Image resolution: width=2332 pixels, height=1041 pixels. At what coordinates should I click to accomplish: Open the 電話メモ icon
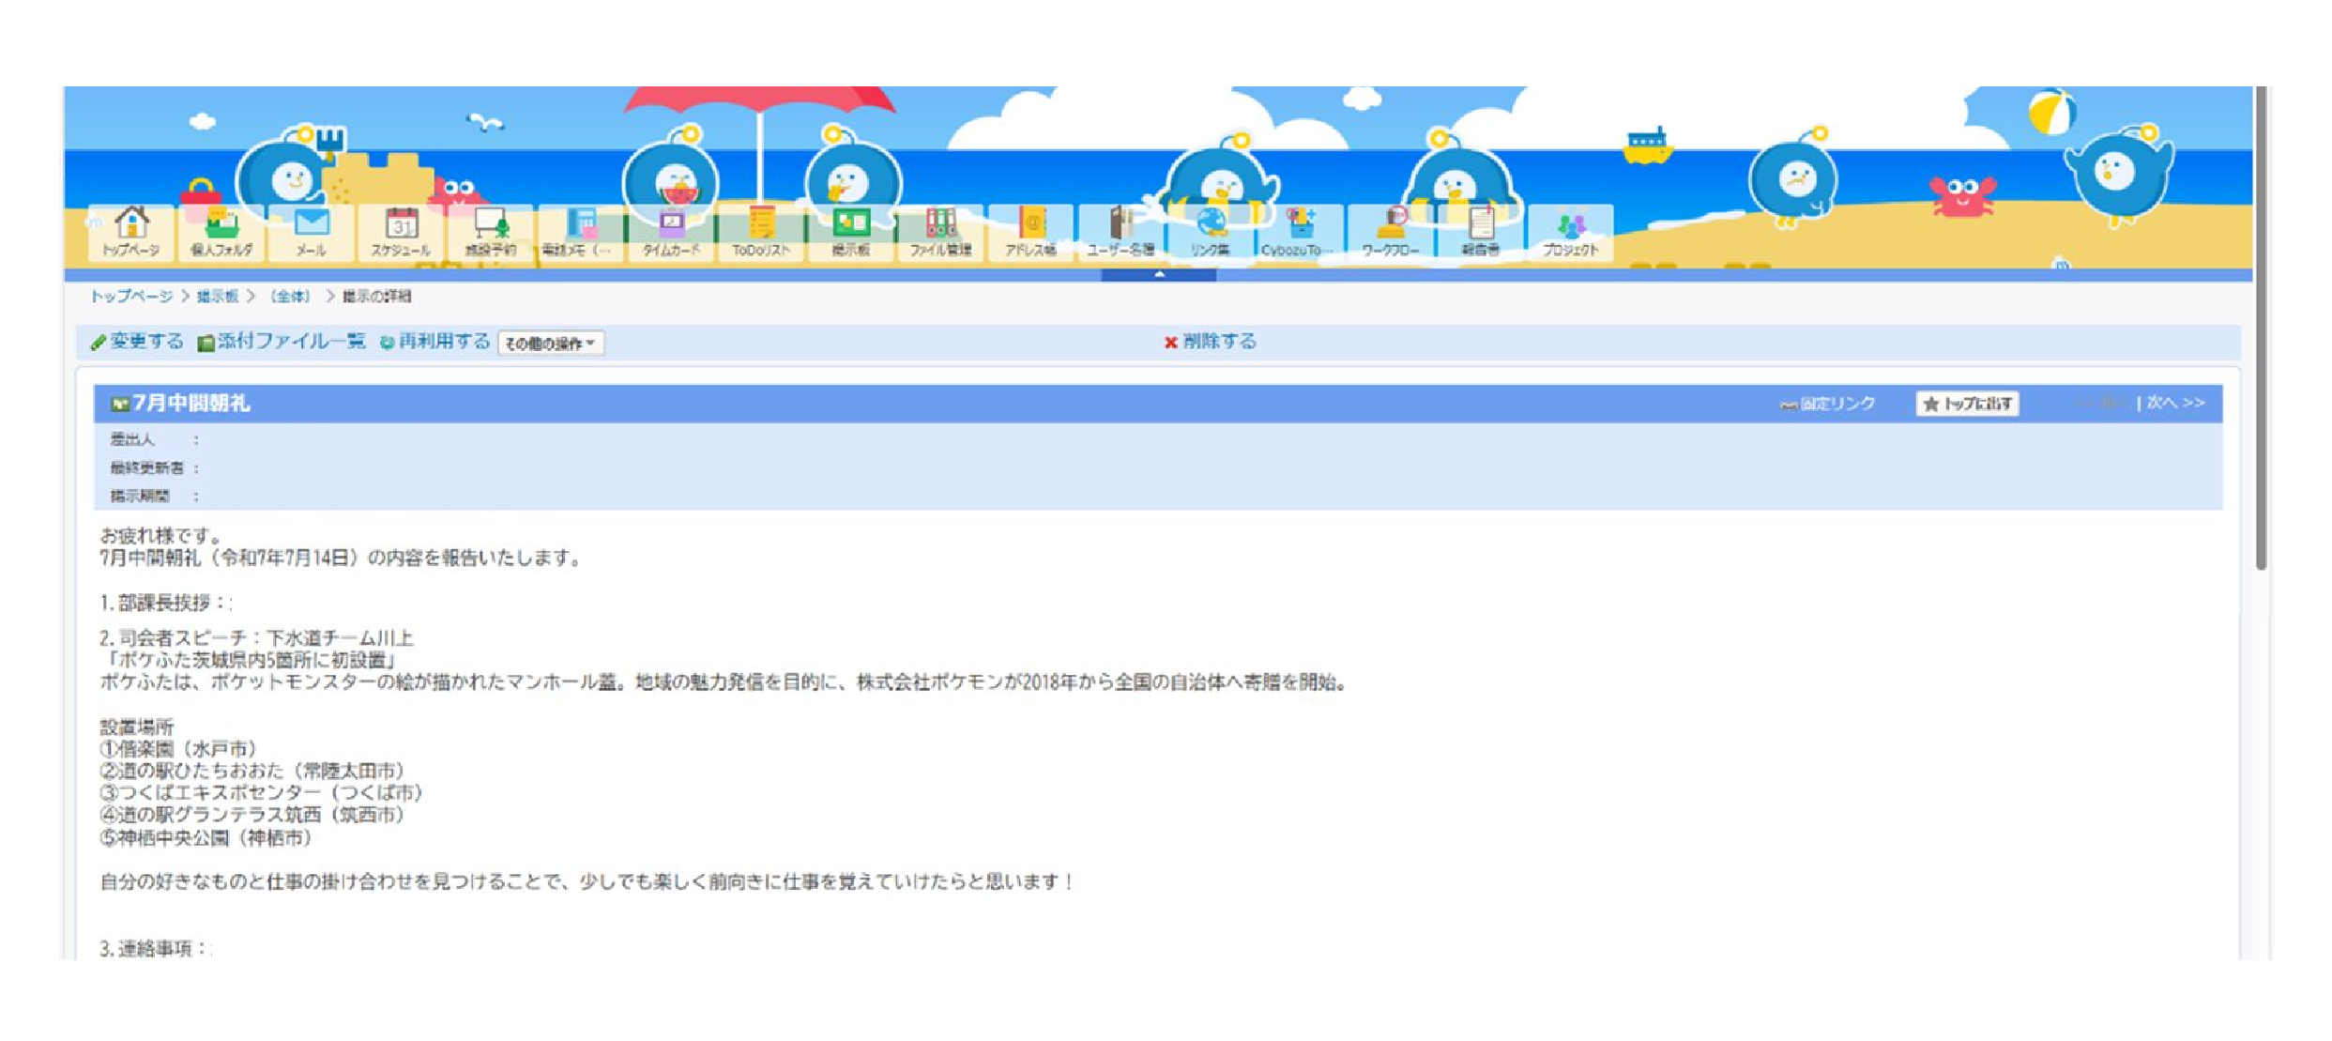(x=580, y=232)
